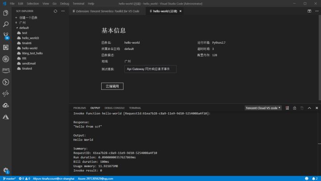Image resolution: width=321 pixels, height=181 pixels.
Task: Click the Azure account status bar entry
Action: [95, 178]
